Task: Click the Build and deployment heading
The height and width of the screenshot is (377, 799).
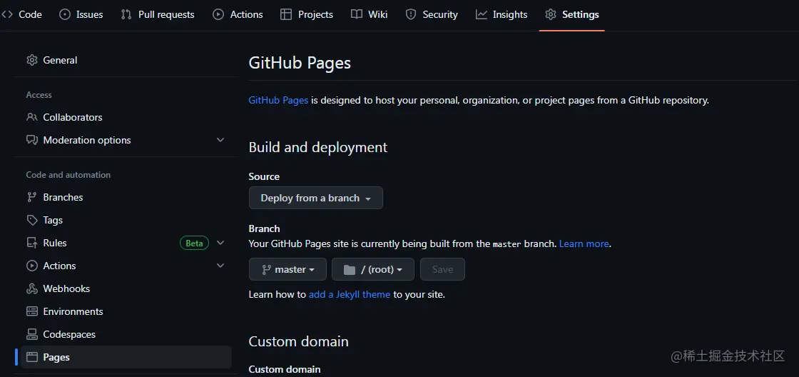Action: (318, 147)
